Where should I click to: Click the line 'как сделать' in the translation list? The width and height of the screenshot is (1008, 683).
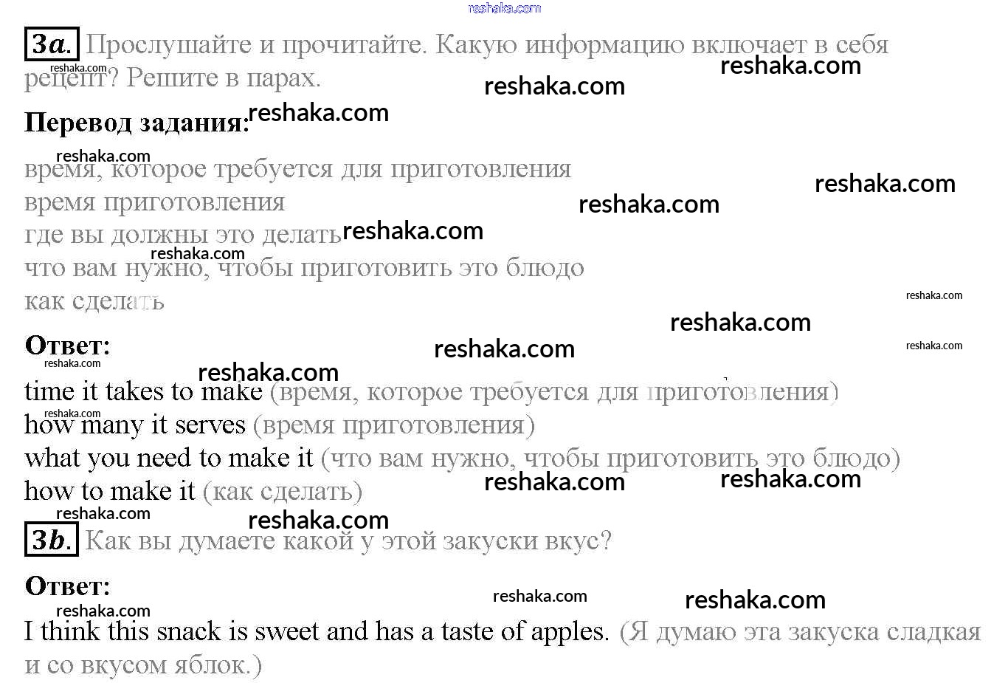(x=94, y=301)
